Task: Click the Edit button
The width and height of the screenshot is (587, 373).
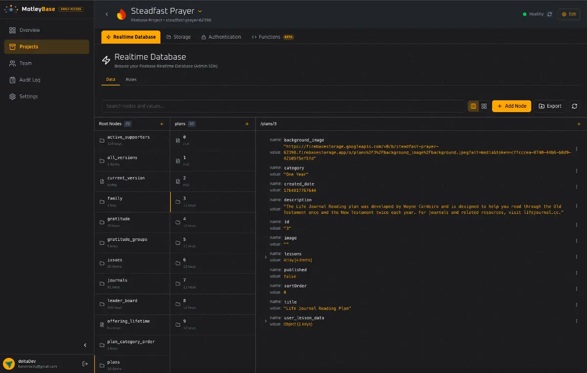Action: point(568,14)
